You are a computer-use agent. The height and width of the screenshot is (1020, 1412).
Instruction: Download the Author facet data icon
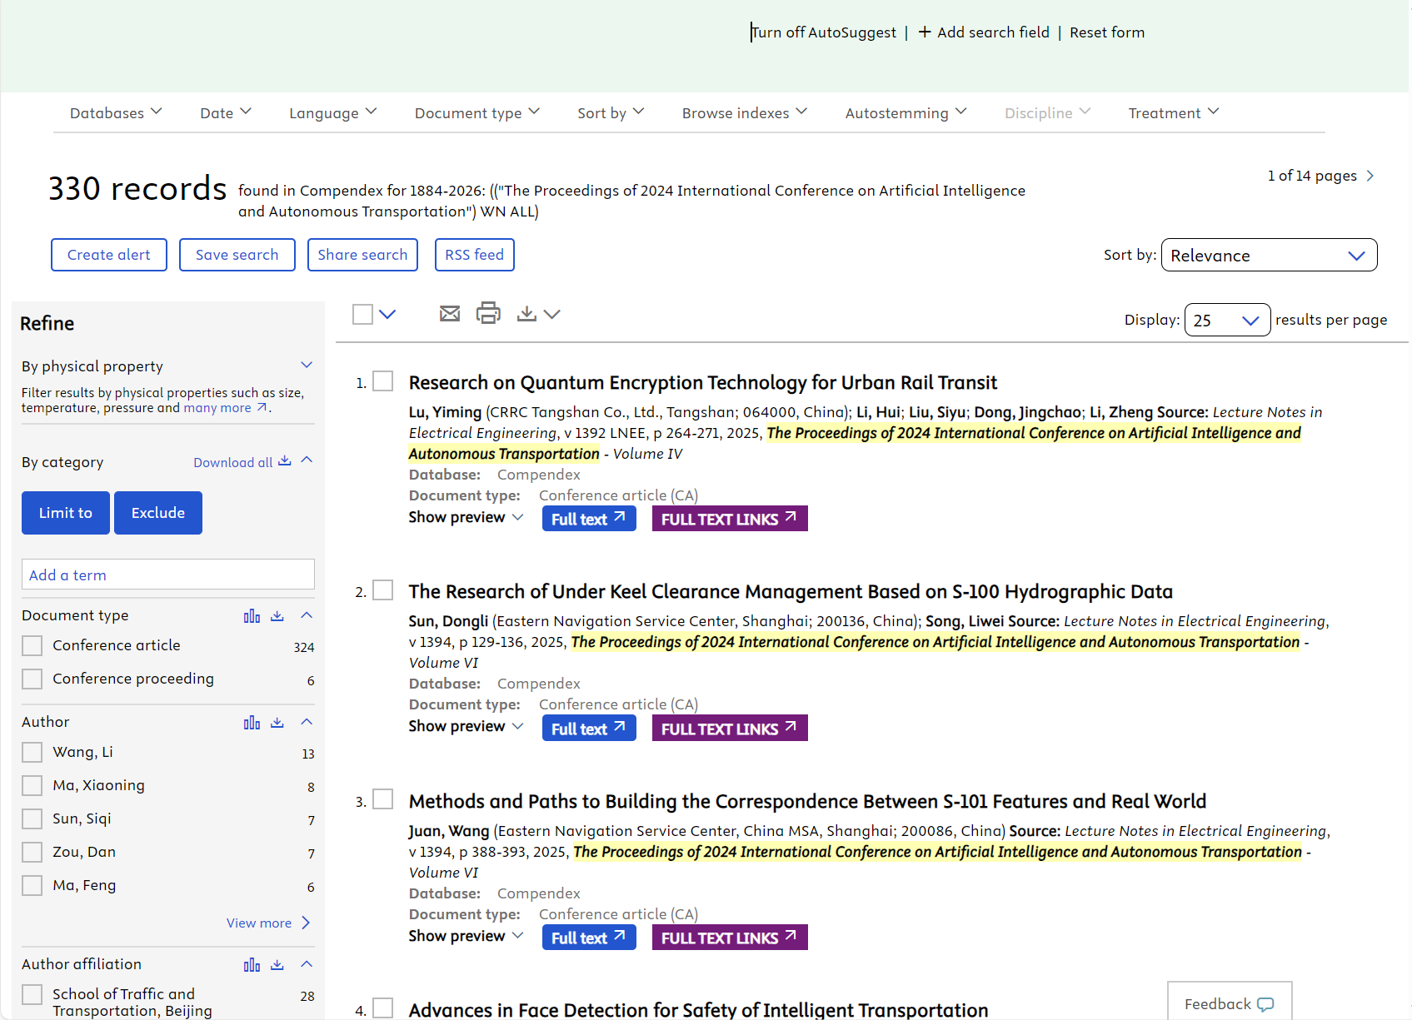(277, 723)
